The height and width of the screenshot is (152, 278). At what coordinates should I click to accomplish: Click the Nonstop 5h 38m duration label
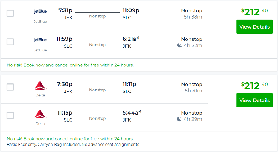click(x=192, y=14)
